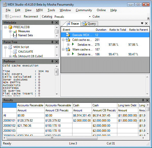Viewport: 152px width, 148px height.
Task: Open the document tab list dropdown
Action: point(142,23)
